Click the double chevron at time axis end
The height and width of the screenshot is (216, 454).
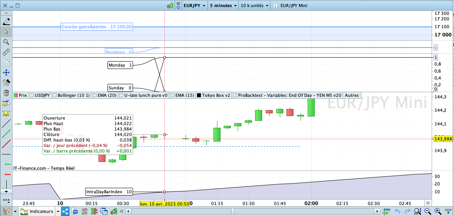coord(428,202)
